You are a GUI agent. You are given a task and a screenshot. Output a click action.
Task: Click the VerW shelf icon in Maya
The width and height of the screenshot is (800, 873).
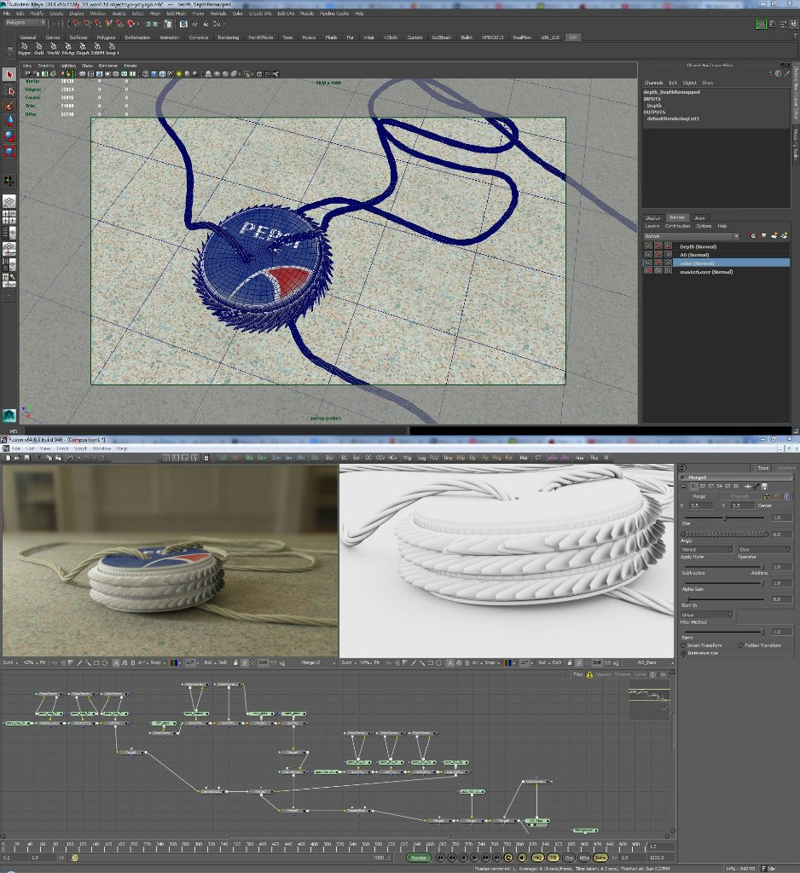(53, 49)
